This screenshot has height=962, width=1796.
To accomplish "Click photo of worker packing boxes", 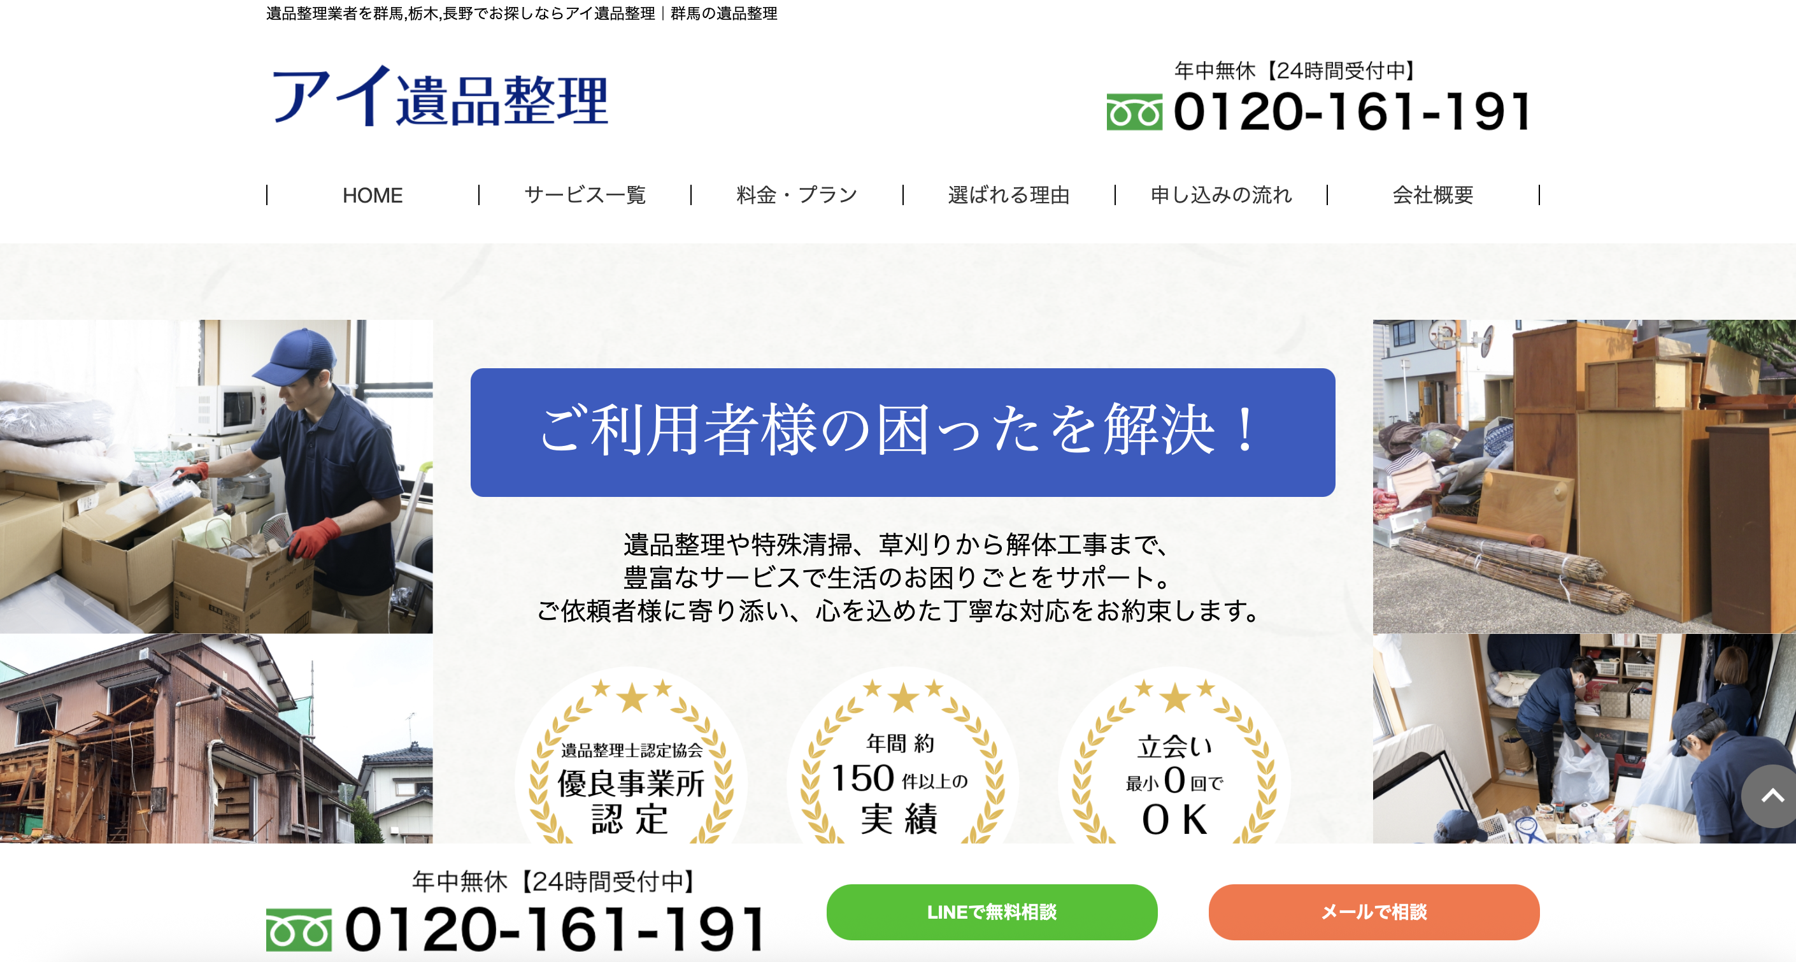I will point(216,477).
